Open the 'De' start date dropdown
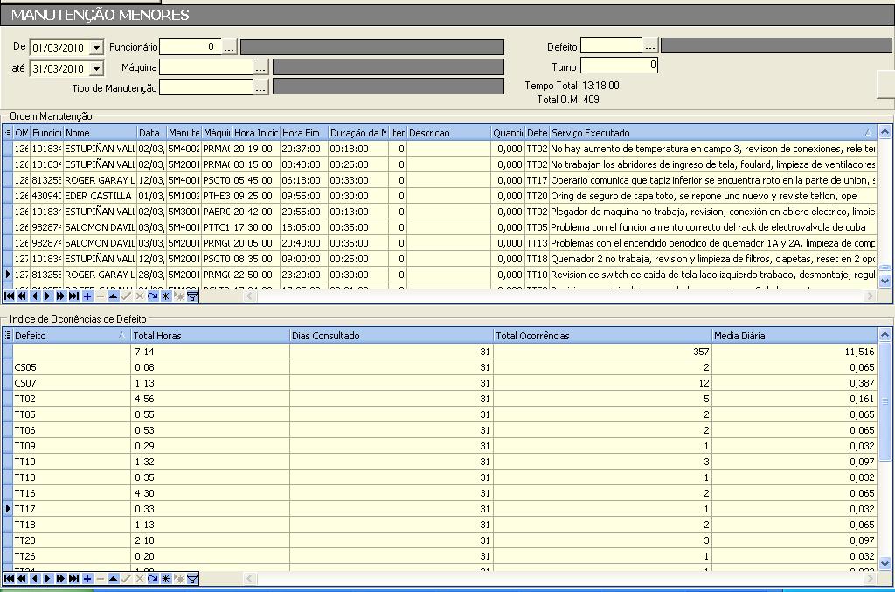Viewport: 895px width, 592px height. 96,46
